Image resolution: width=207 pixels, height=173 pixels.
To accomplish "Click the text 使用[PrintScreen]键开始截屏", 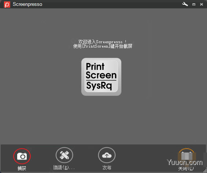I will [103, 46].
